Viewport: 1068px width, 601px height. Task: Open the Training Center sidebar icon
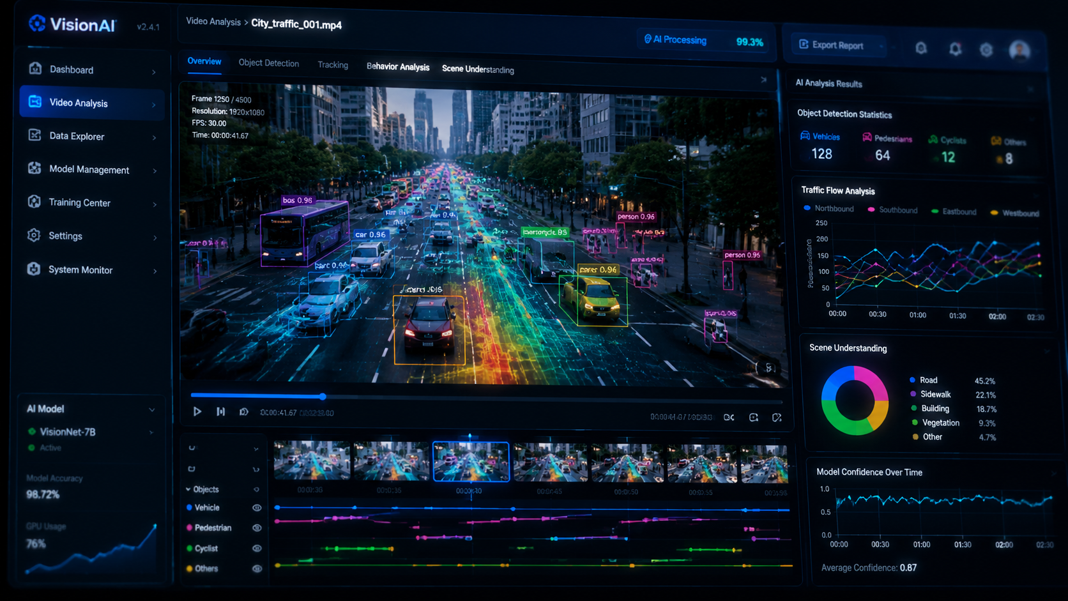point(34,202)
